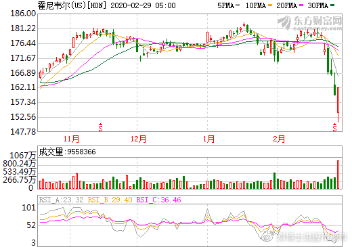Click the 20PMA legend text
Image resolution: width=352 pixels, height=247 pixels.
[x=286, y=5]
